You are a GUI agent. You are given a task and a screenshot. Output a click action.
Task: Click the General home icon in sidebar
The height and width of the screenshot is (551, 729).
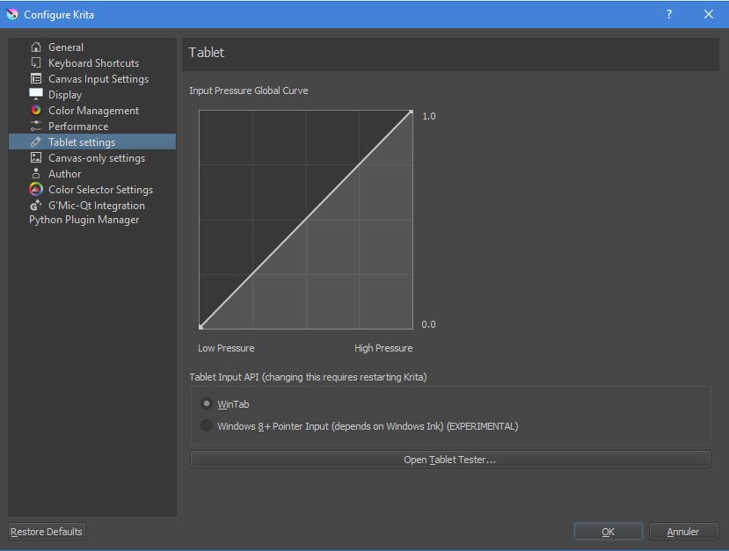coord(36,47)
